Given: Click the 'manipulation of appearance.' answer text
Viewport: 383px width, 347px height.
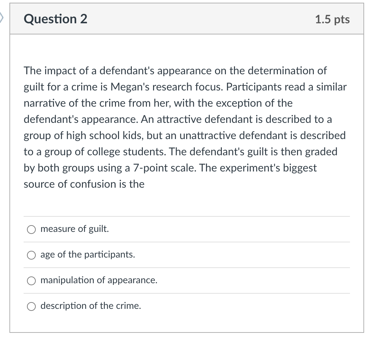Looking at the screenshot, I should (99, 280).
